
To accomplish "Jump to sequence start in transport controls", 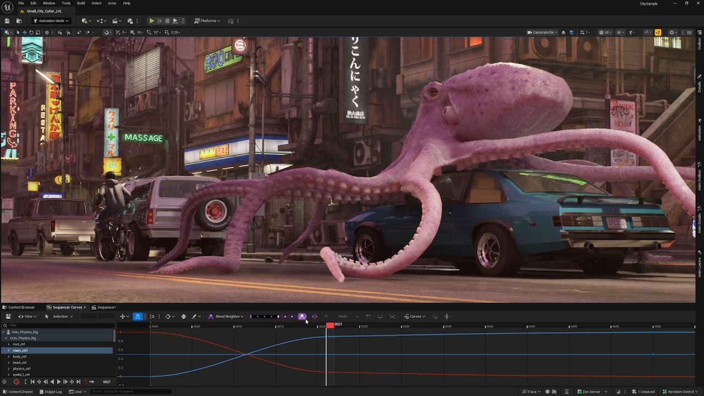I will pos(32,382).
